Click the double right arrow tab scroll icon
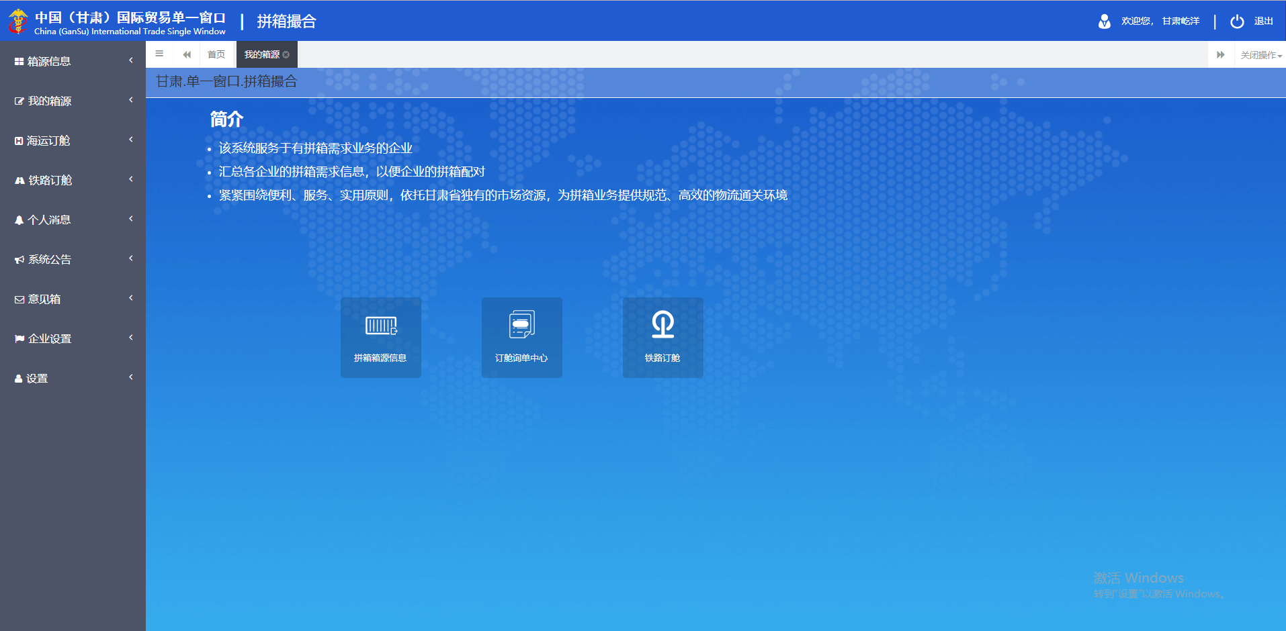Screen dimensions: 1286x631 click(1221, 55)
